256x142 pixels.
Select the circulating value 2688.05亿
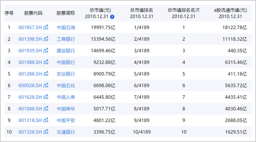click(x=236, y=120)
